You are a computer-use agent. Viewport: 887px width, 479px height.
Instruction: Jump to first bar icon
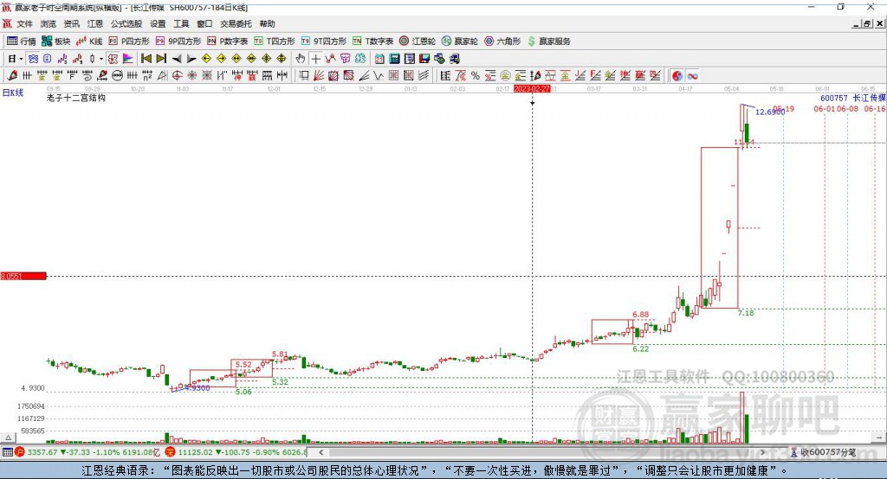click(146, 59)
